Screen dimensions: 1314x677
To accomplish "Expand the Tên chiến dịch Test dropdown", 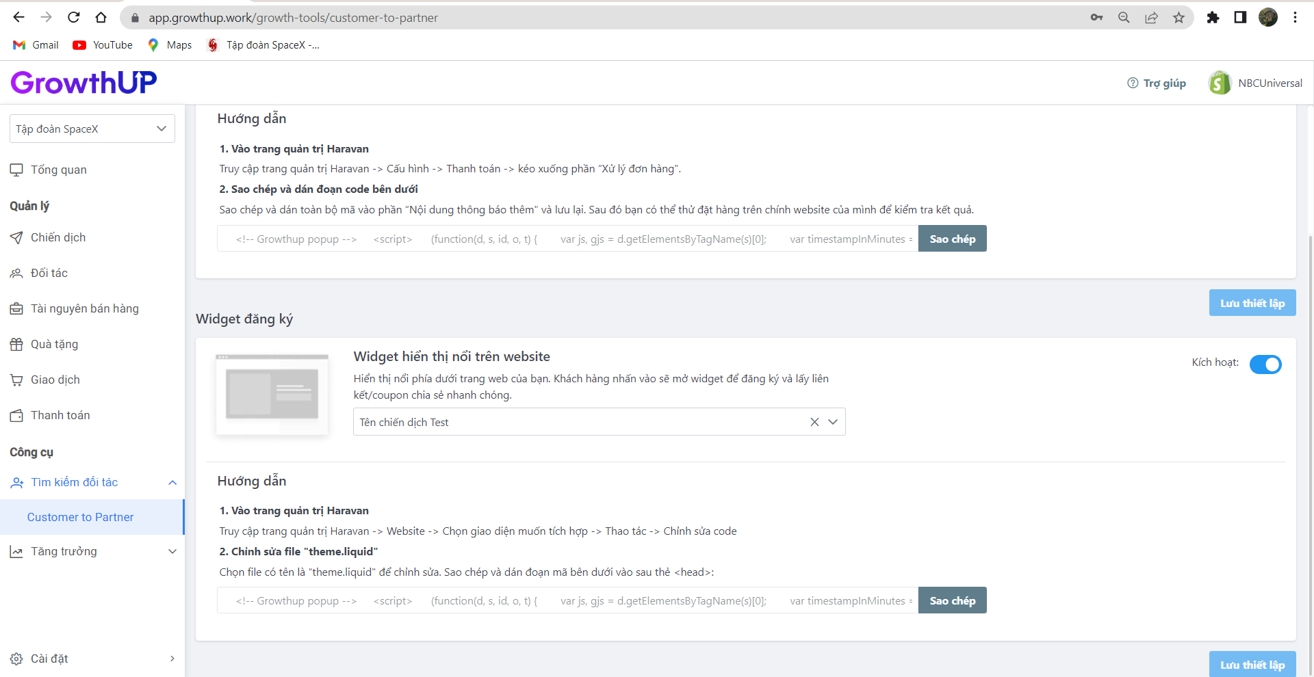I will point(833,422).
